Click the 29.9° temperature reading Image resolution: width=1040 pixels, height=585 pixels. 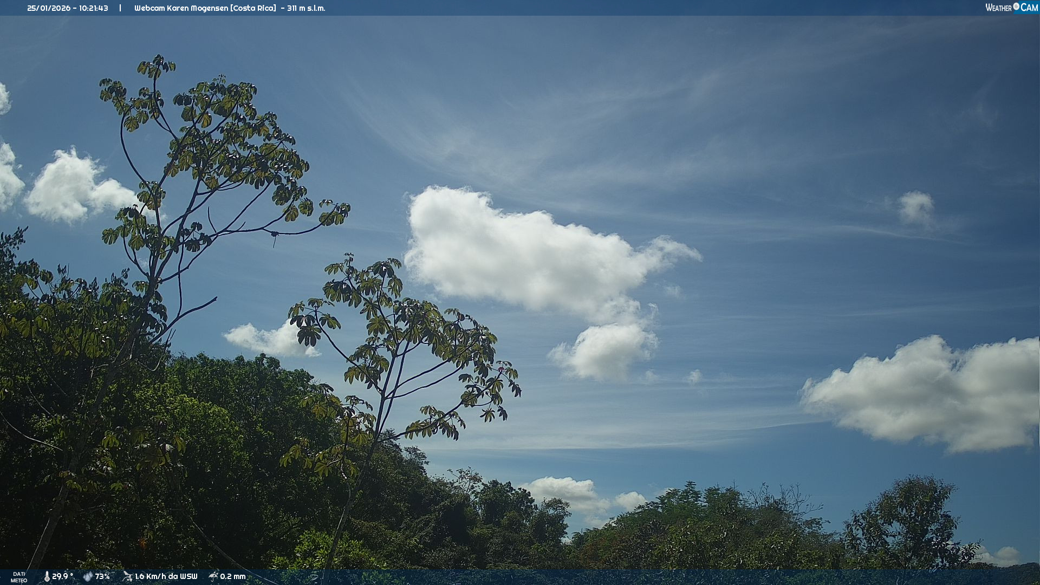pyautogui.click(x=62, y=576)
